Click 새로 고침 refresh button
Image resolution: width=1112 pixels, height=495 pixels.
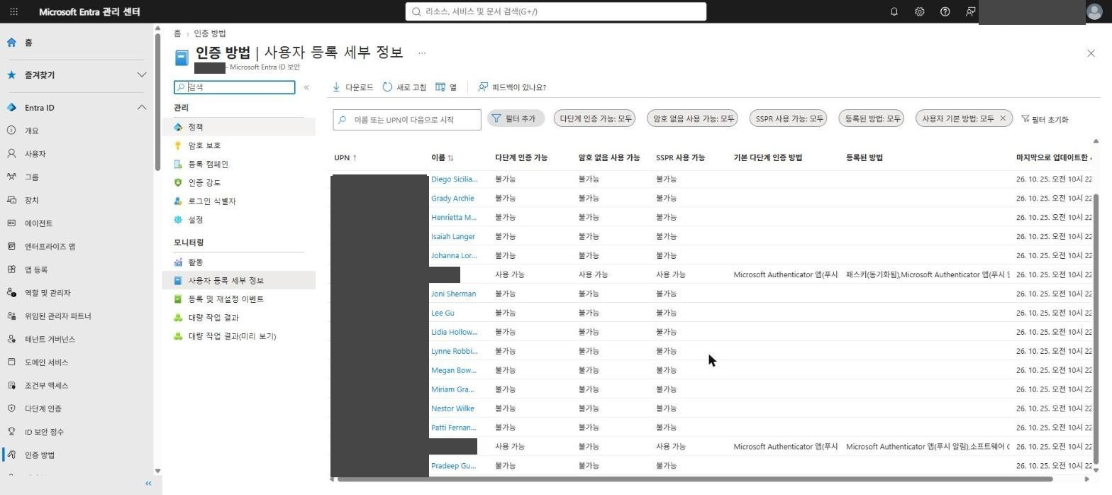(404, 87)
